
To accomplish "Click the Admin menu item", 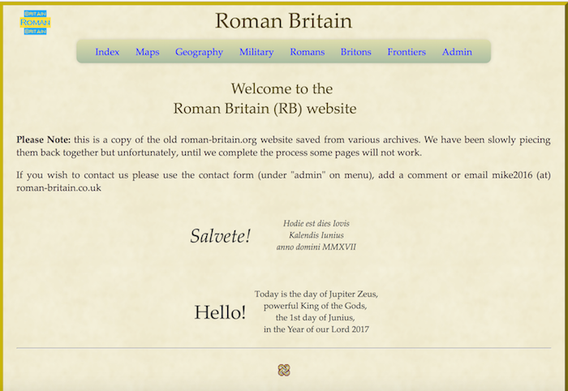I will pos(457,52).
